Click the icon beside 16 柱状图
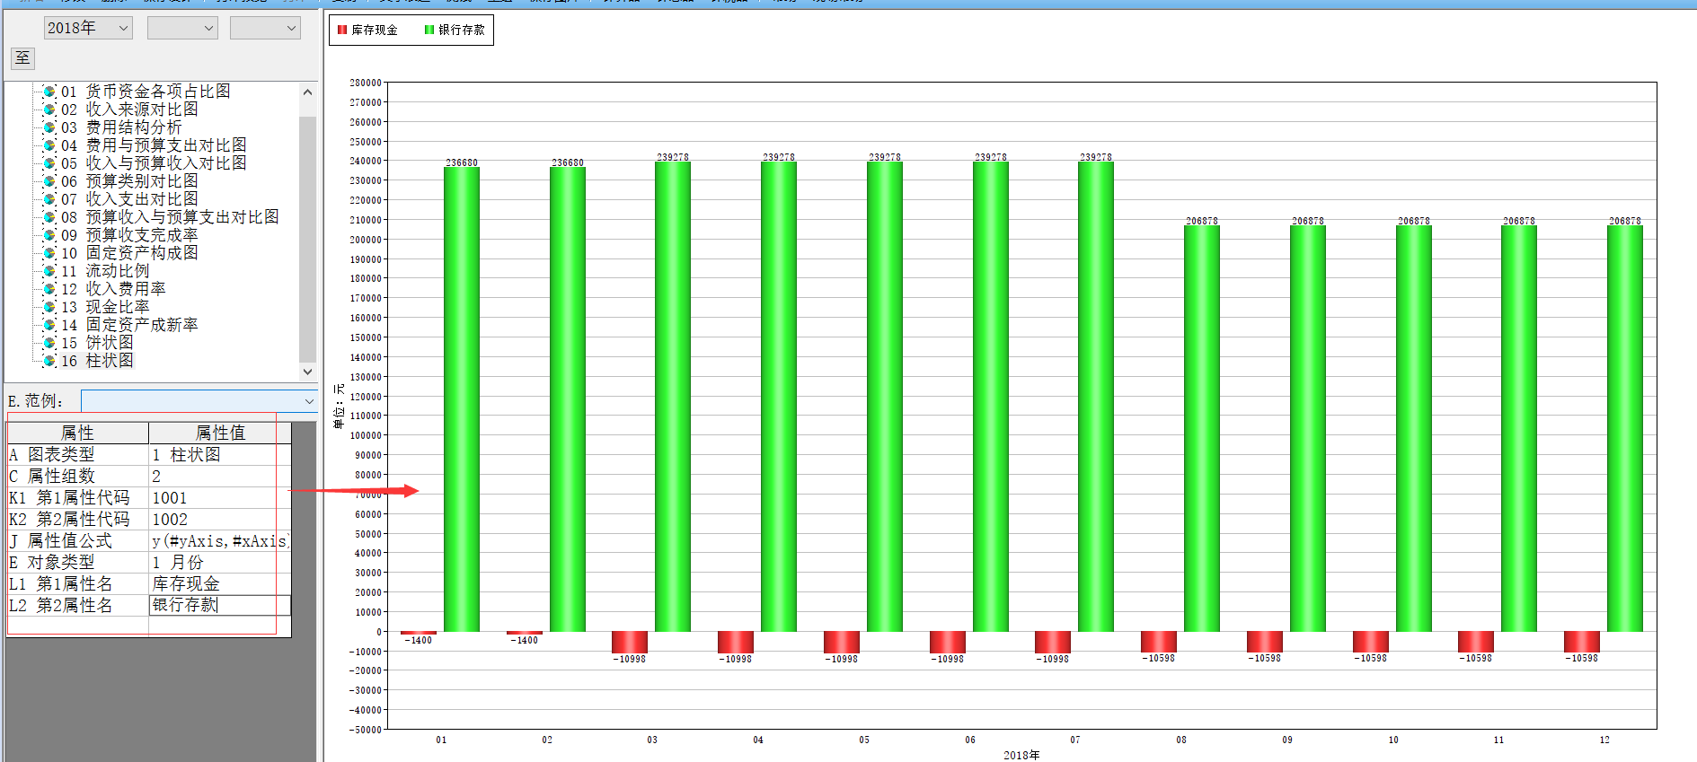Viewport: 1697px width, 762px height. [x=49, y=361]
